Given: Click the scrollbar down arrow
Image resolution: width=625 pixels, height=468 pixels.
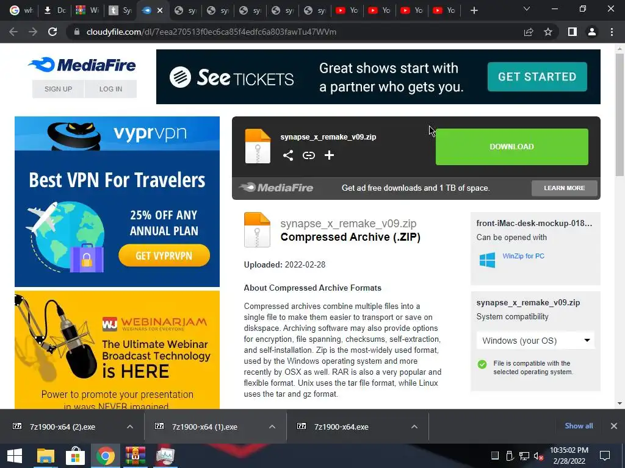Looking at the screenshot, I should tap(620, 403).
